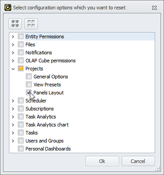Expand the Users and Groups node
The image size is (164, 175).
pyautogui.click(x=13, y=141)
